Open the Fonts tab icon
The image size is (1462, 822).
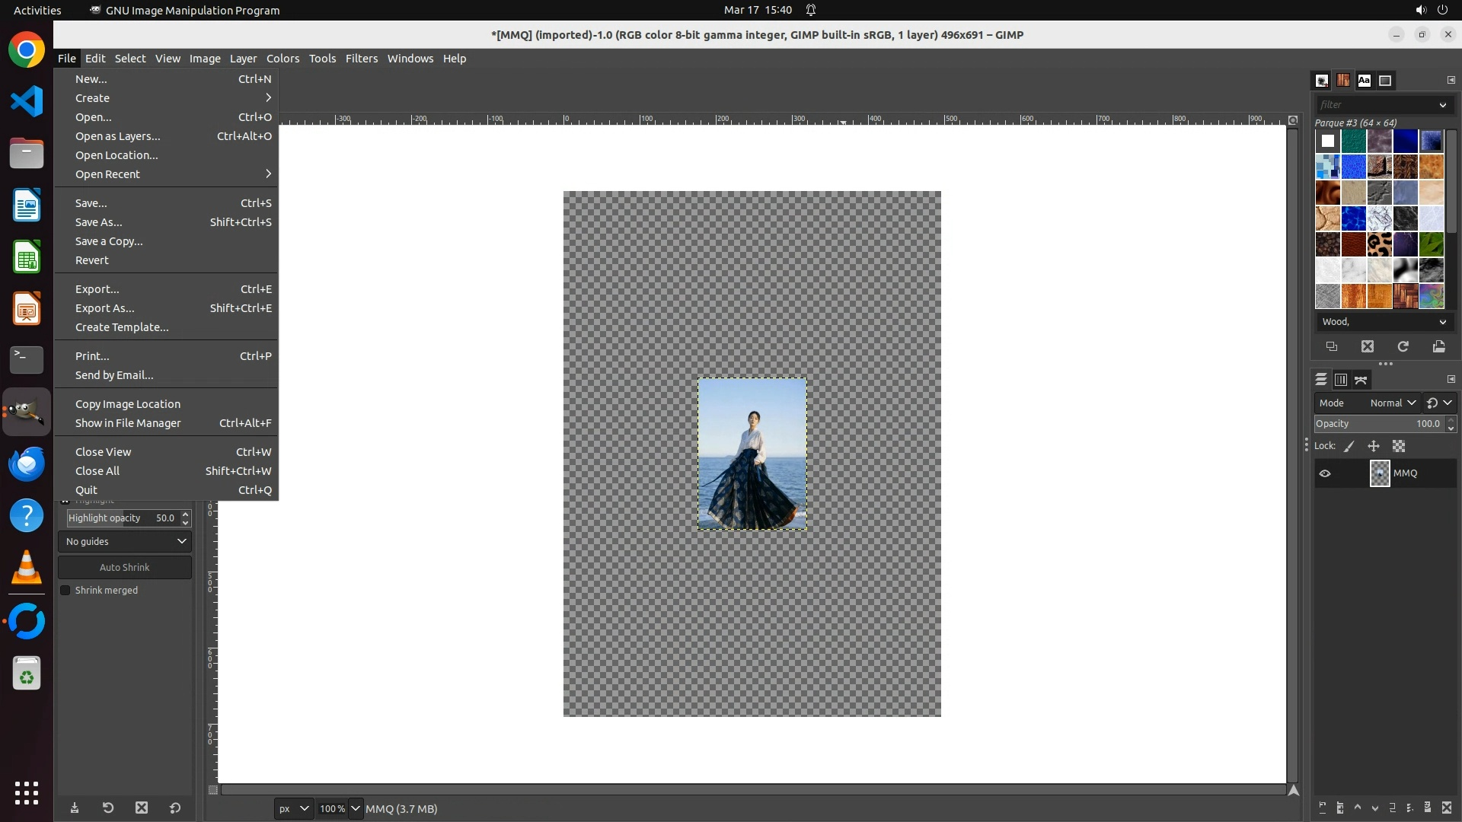coord(1364,80)
